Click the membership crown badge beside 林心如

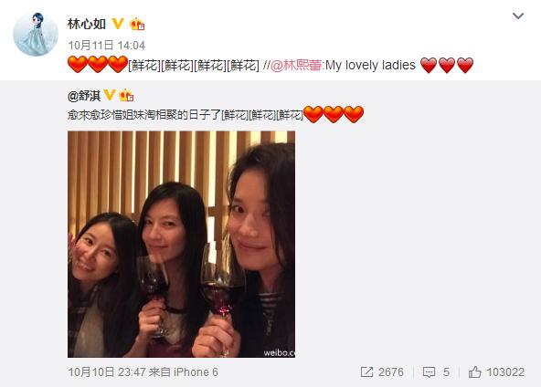click(x=137, y=24)
